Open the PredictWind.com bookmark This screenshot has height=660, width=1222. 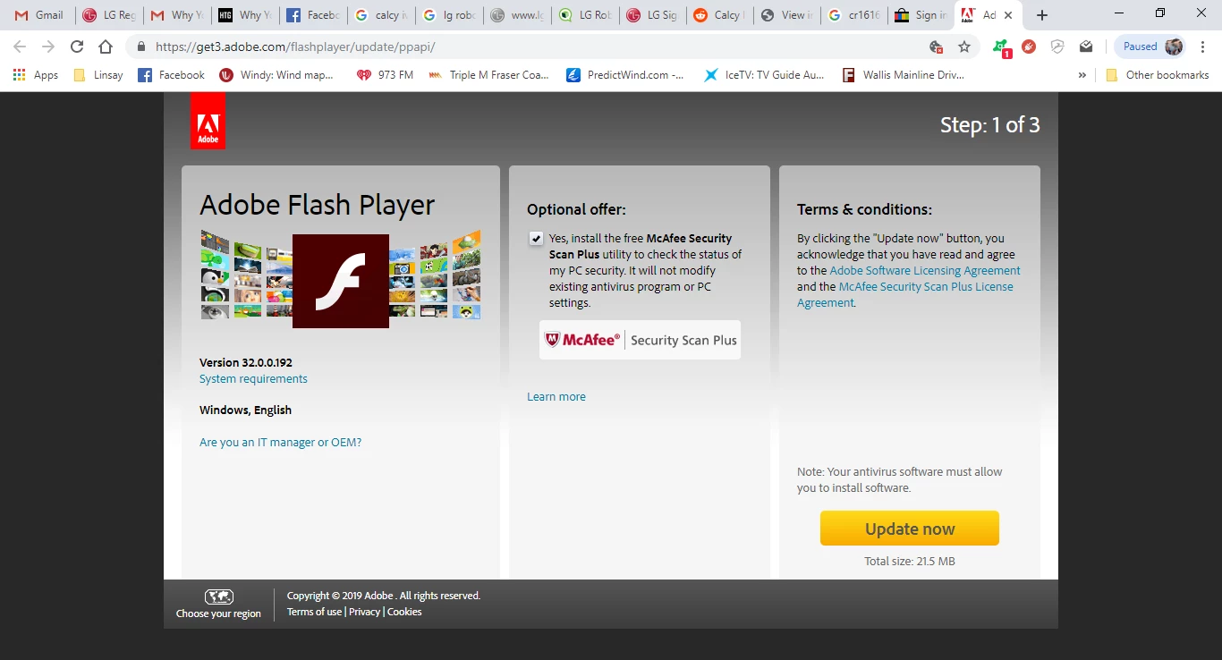[x=625, y=75]
